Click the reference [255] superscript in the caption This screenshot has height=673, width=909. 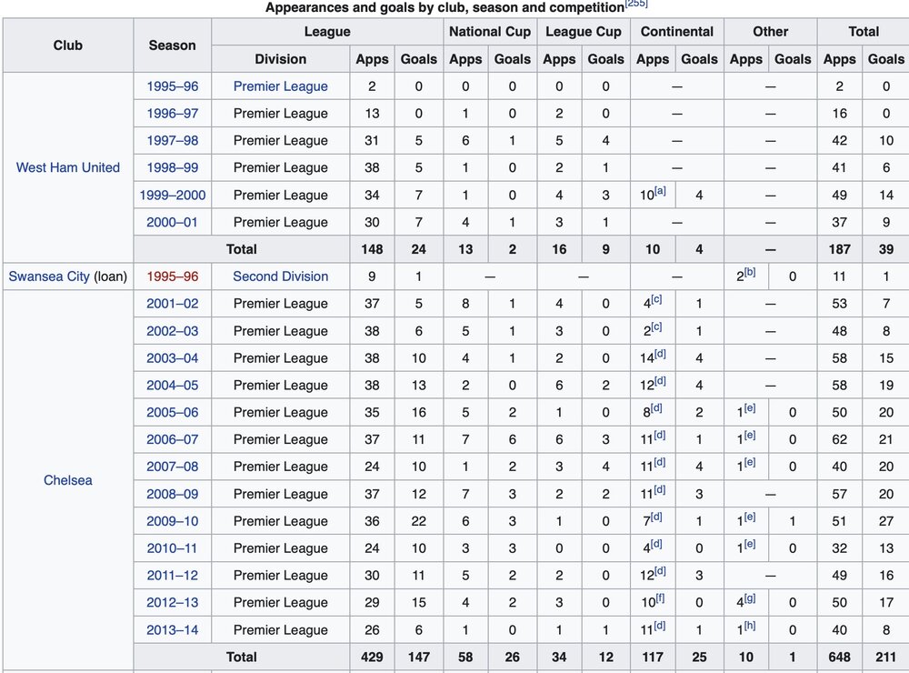click(x=636, y=4)
